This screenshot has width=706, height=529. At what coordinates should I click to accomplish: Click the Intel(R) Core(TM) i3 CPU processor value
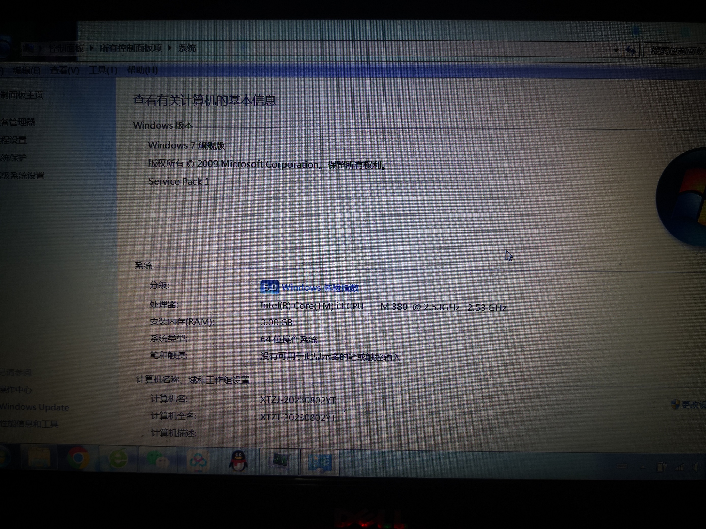pos(383,306)
